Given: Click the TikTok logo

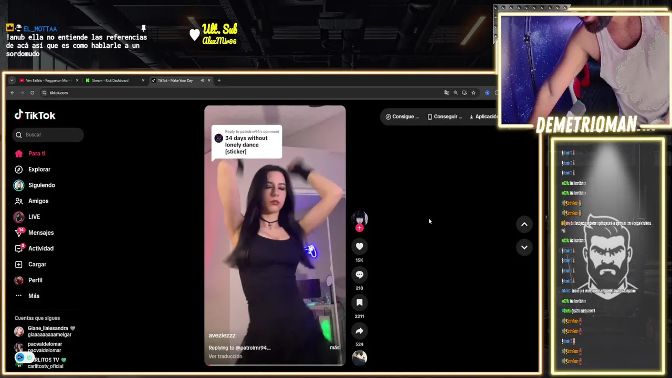Looking at the screenshot, I should click(x=35, y=115).
